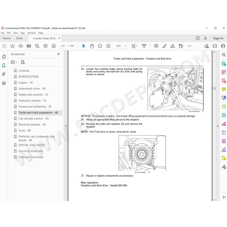Viewport: 227px width, 227px height.
Task: Click Sign In button
Action: pyautogui.click(x=218, y=38)
